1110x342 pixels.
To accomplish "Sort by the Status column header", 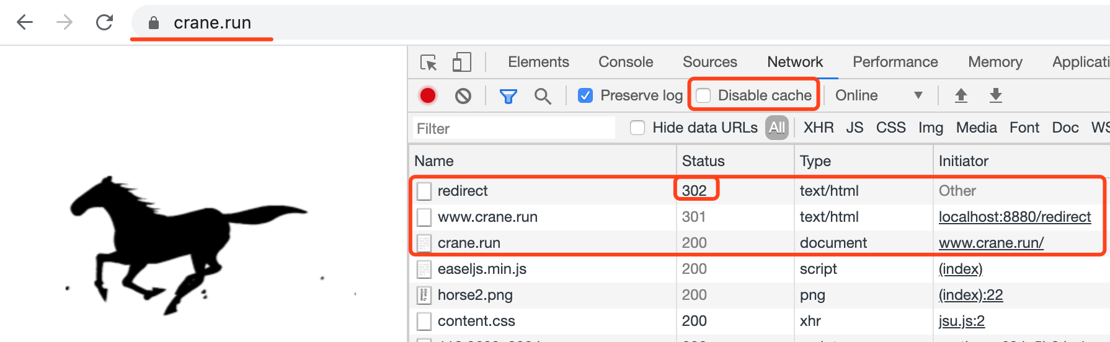I will [x=735, y=161].
